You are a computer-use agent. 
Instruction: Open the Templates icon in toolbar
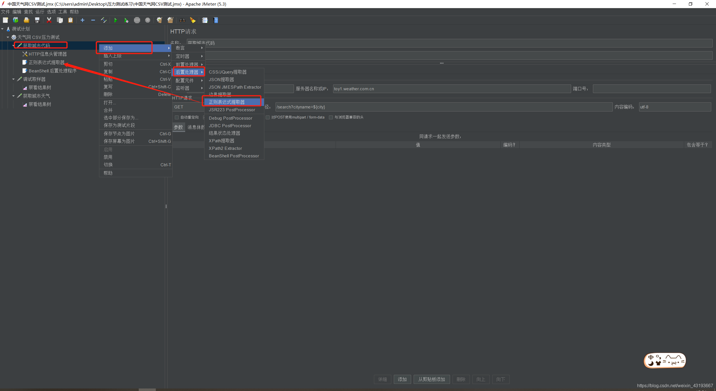tap(16, 20)
